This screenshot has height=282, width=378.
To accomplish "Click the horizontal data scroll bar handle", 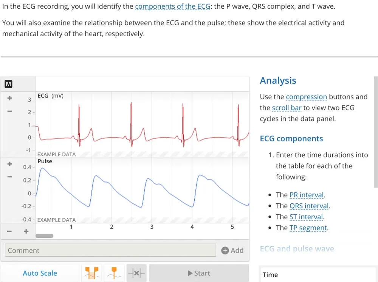I will 45,236.
